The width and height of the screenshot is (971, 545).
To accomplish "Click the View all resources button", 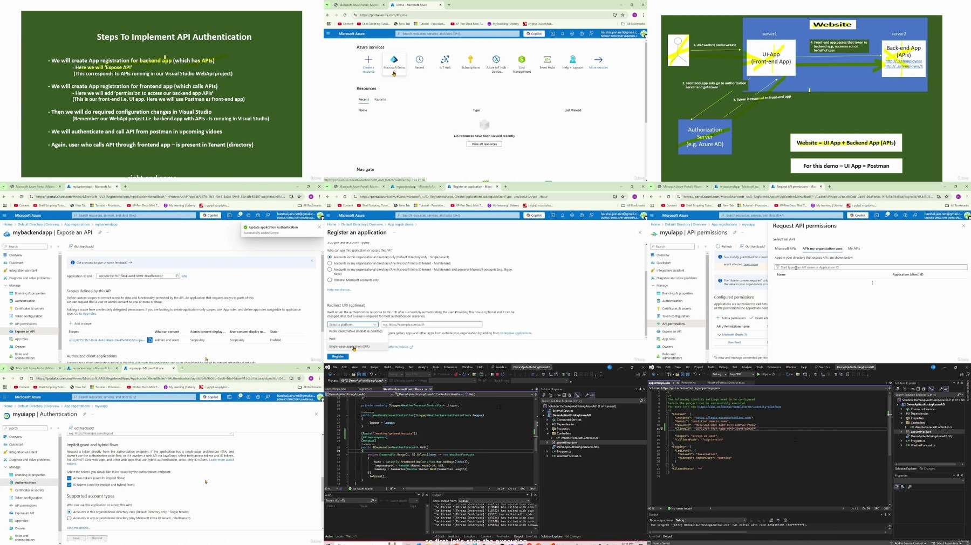I will click(x=484, y=144).
